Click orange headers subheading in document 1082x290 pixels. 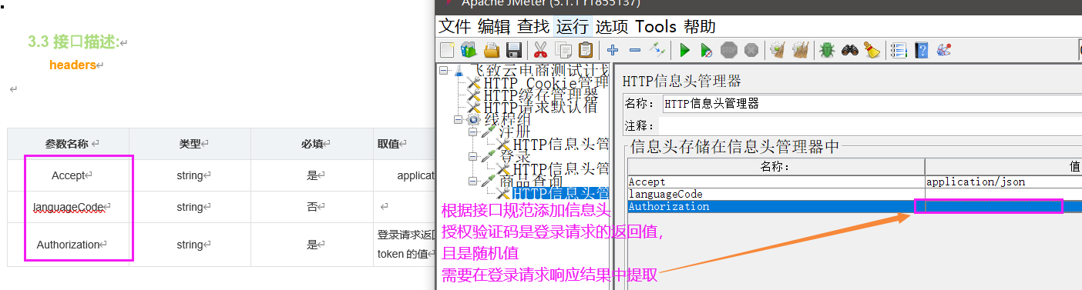click(x=72, y=65)
